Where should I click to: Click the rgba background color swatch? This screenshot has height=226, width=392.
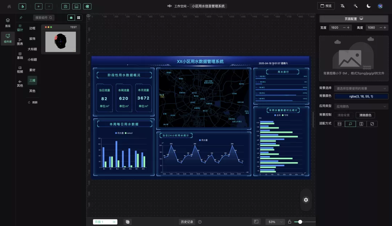pos(361,96)
